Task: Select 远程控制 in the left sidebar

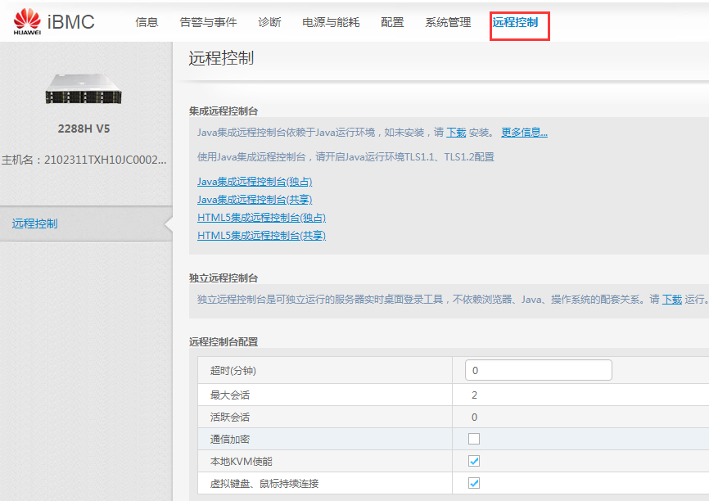Action: pos(35,223)
